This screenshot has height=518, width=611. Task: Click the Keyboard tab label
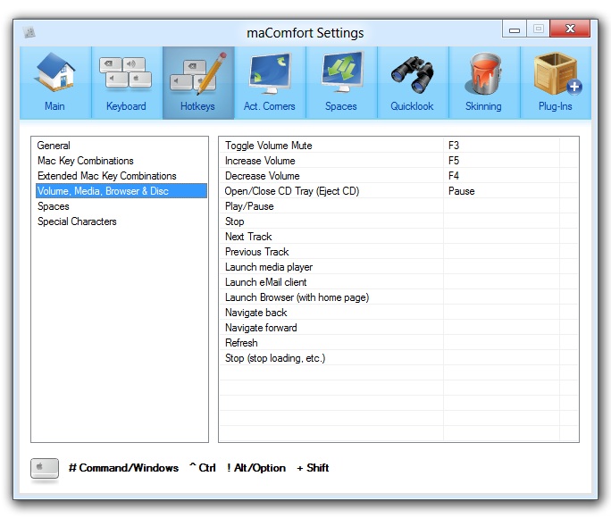point(126,106)
